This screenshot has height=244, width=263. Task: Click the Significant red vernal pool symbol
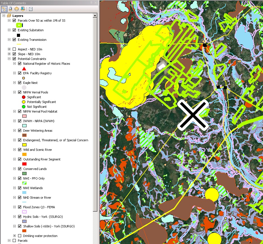(24, 97)
